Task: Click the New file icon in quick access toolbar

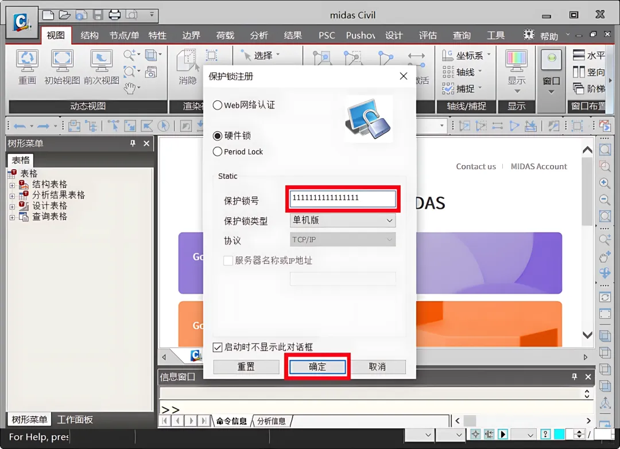Action: pyautogui.click(x=48, y=15)
